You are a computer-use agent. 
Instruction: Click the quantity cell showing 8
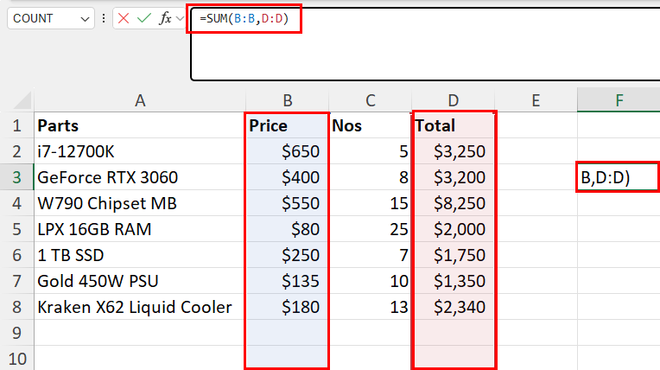(x=370, y=177)
